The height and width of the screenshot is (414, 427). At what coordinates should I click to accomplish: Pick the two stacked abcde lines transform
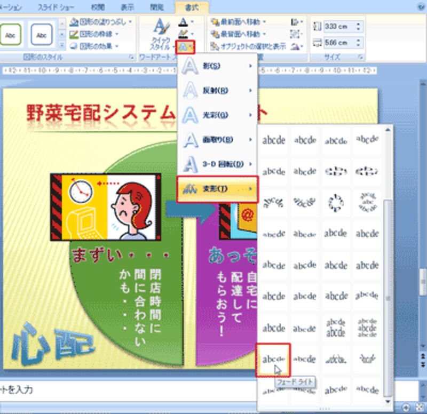tap(336, 328)
